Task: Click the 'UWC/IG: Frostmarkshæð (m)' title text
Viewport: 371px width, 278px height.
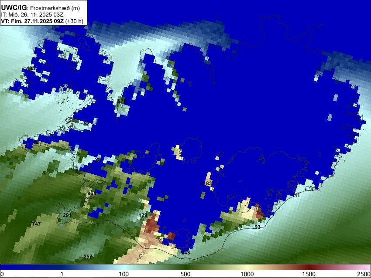Action: coord(41,8)
